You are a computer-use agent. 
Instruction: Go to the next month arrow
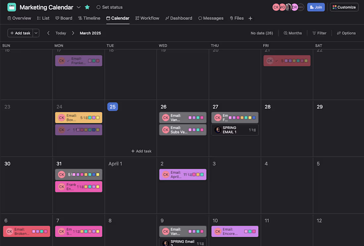coord(73,33)
